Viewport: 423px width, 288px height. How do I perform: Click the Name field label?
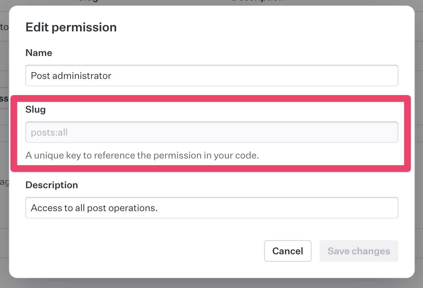pyautogui.click(x=39, y=53)
